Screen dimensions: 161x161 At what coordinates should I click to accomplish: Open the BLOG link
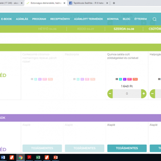pos(127,19)
